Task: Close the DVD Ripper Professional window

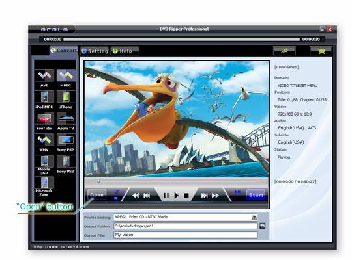Action: 330,29
